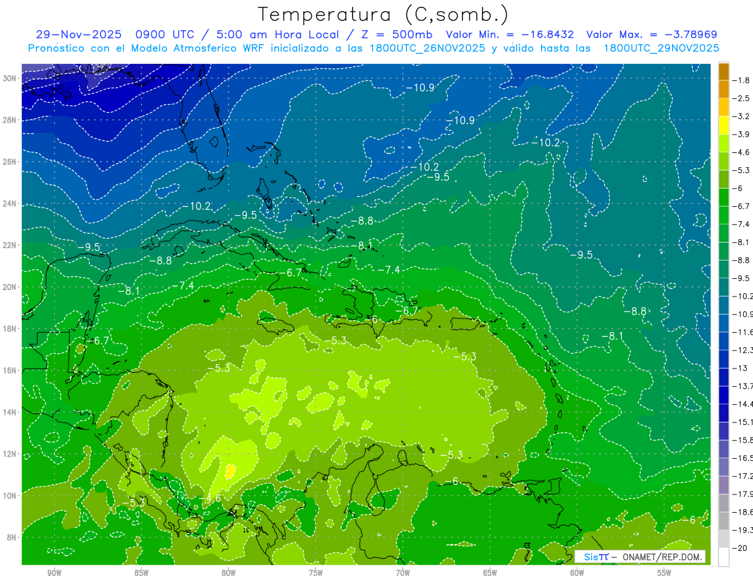Click the "70W" longitude axis label
The width and height of the screenshot is (753, 581).
(x=403, y=573)
